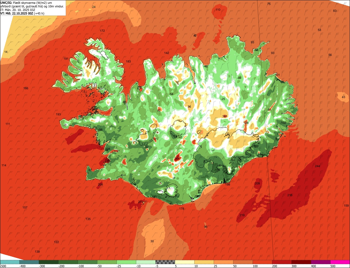Click the map value 244 southeast of Iceland
Image resolution: width=350 pixels, height=268 pixels.
[x=317, y=166]
